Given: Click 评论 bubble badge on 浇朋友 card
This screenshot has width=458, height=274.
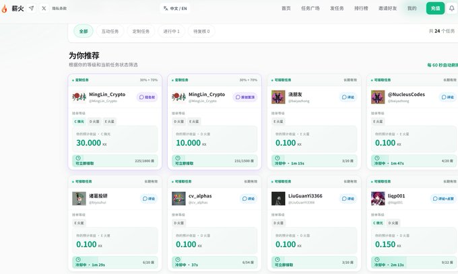Looking at the screenshot, I should pos(348,97).
